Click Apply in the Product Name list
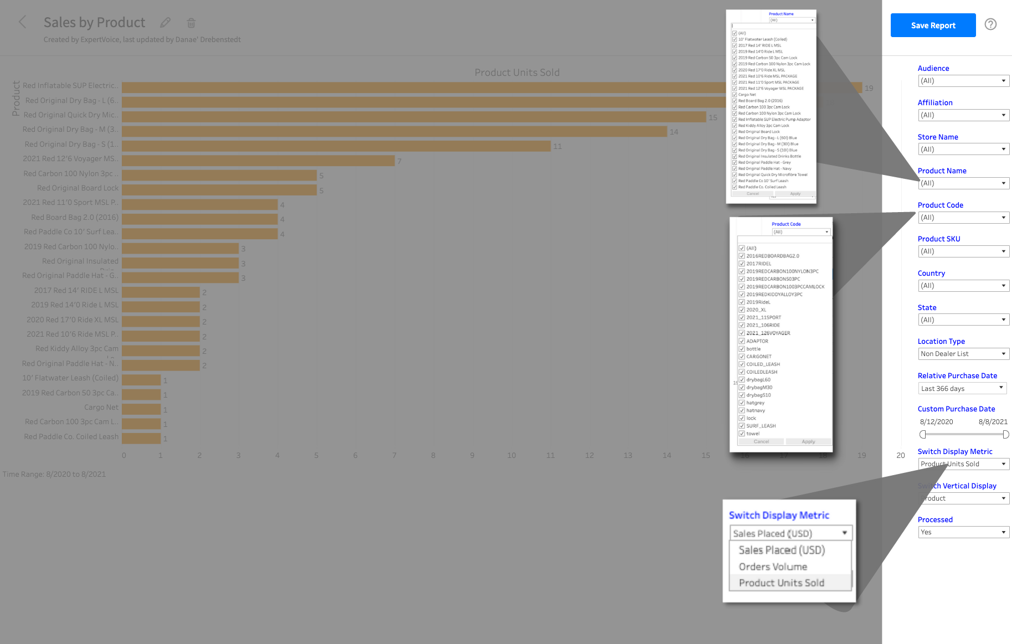Image resolution: width=1012 pixels, height=644 pixels. point(795,194)
